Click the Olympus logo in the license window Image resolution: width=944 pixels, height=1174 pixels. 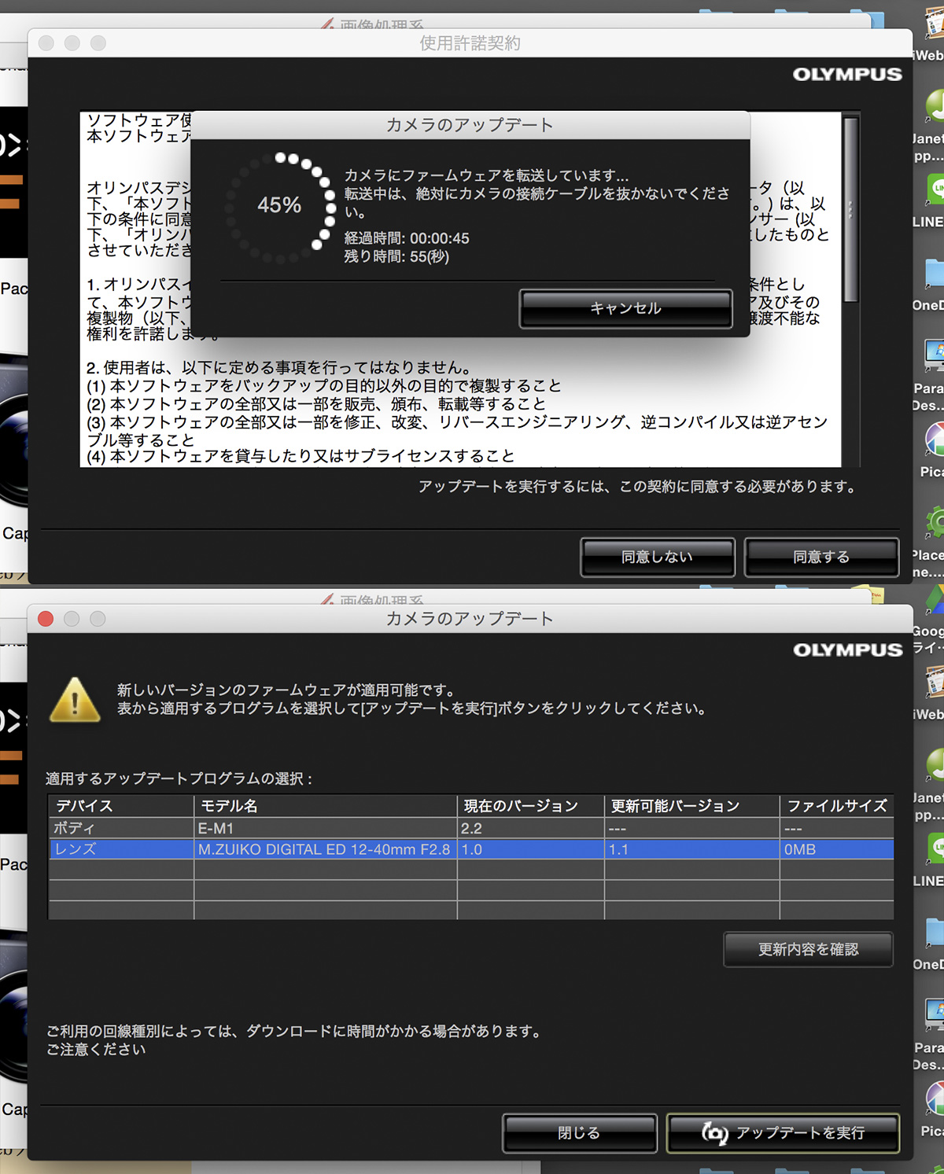(x=847, y=74)
